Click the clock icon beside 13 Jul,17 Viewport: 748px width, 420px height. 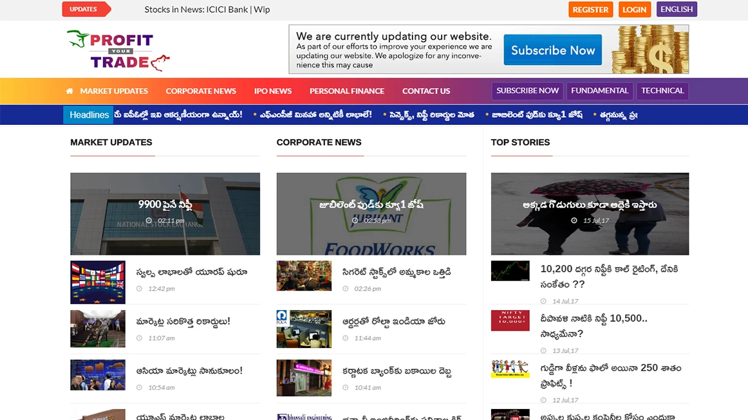(x=543, y=351)
